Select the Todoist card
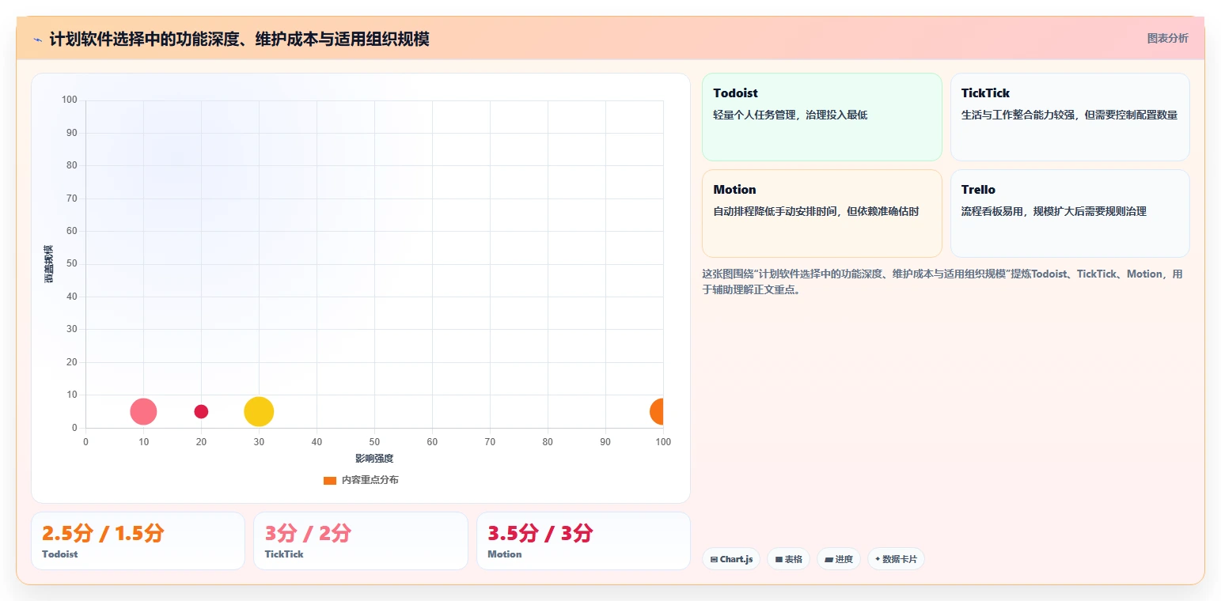 pos(821,117)
